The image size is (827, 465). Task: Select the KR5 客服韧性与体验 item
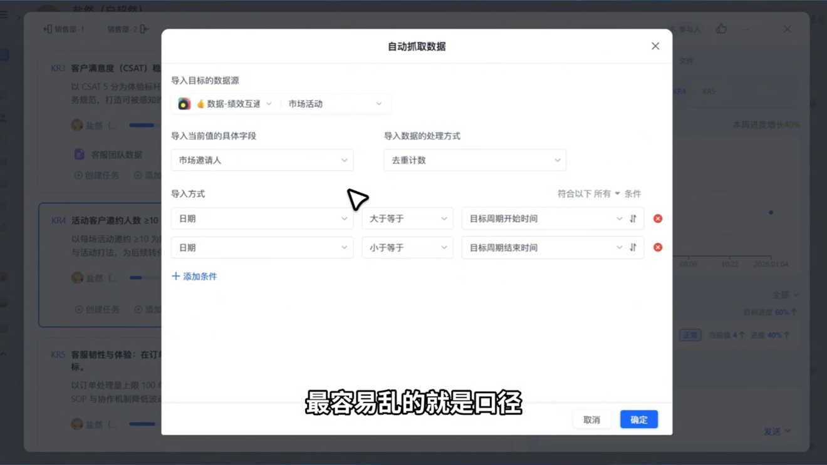(106, 354)
